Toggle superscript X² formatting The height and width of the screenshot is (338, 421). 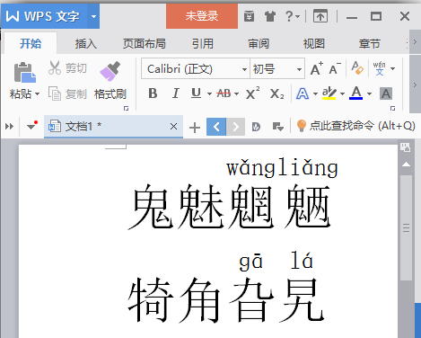[252, 93]
